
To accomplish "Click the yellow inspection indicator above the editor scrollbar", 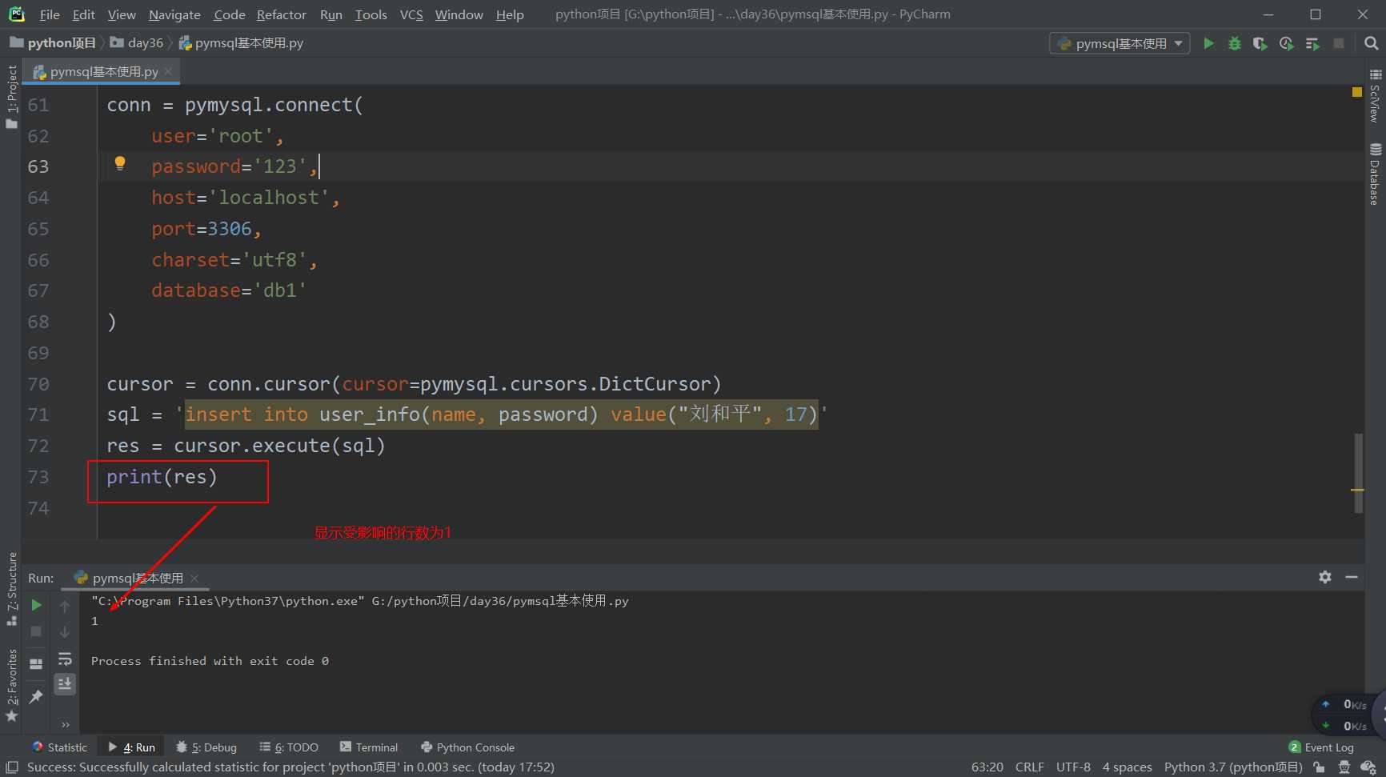I will (1357, 92).
